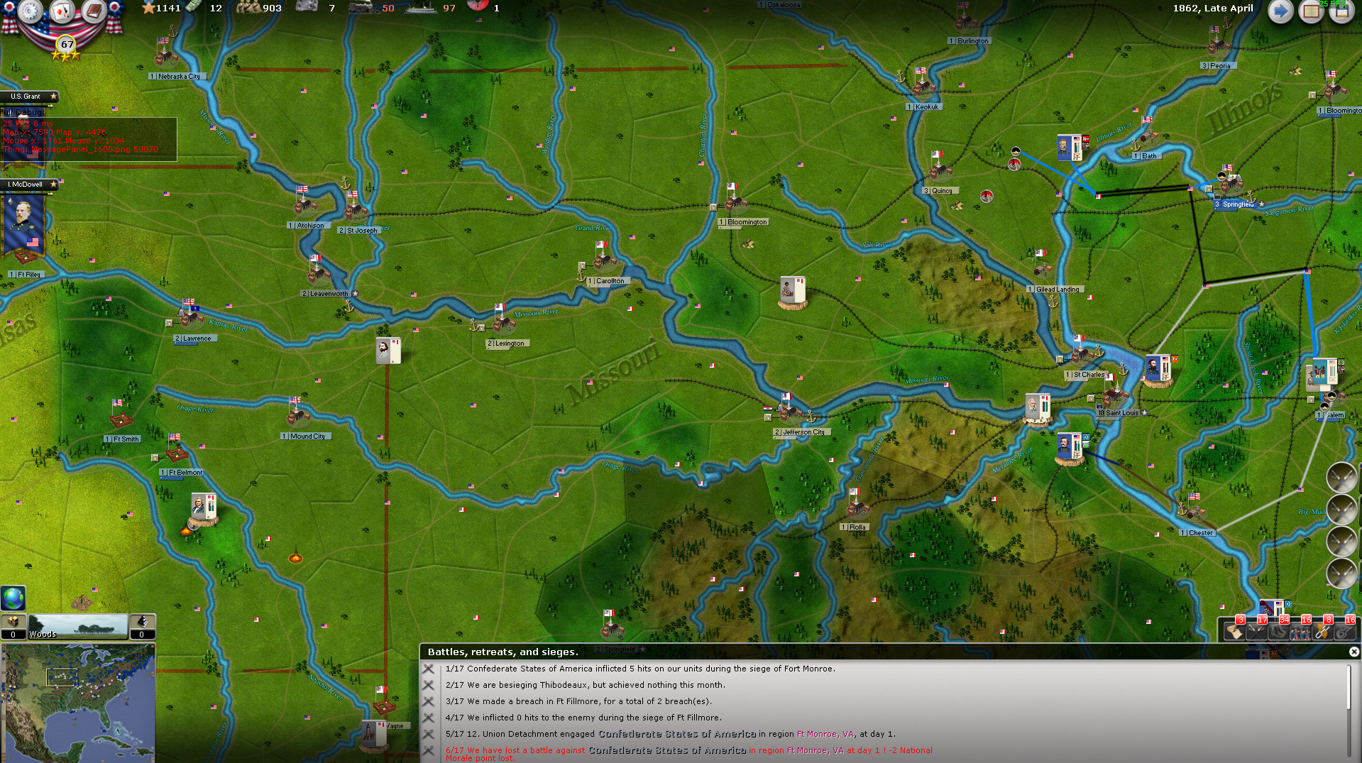Select the Leavenworth city label
Image resolution: width=1362 pixels, height=763 pixels.
pos(327,294)
